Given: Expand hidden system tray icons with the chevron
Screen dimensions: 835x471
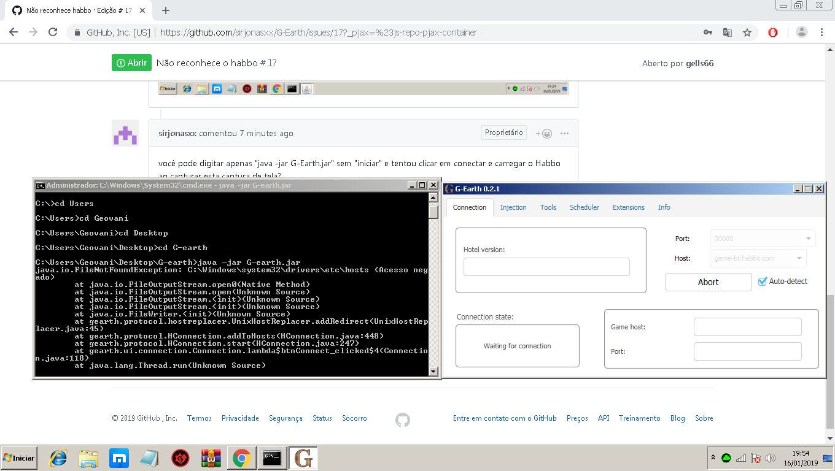Looking at the screenshot, I should pos(712,458).
